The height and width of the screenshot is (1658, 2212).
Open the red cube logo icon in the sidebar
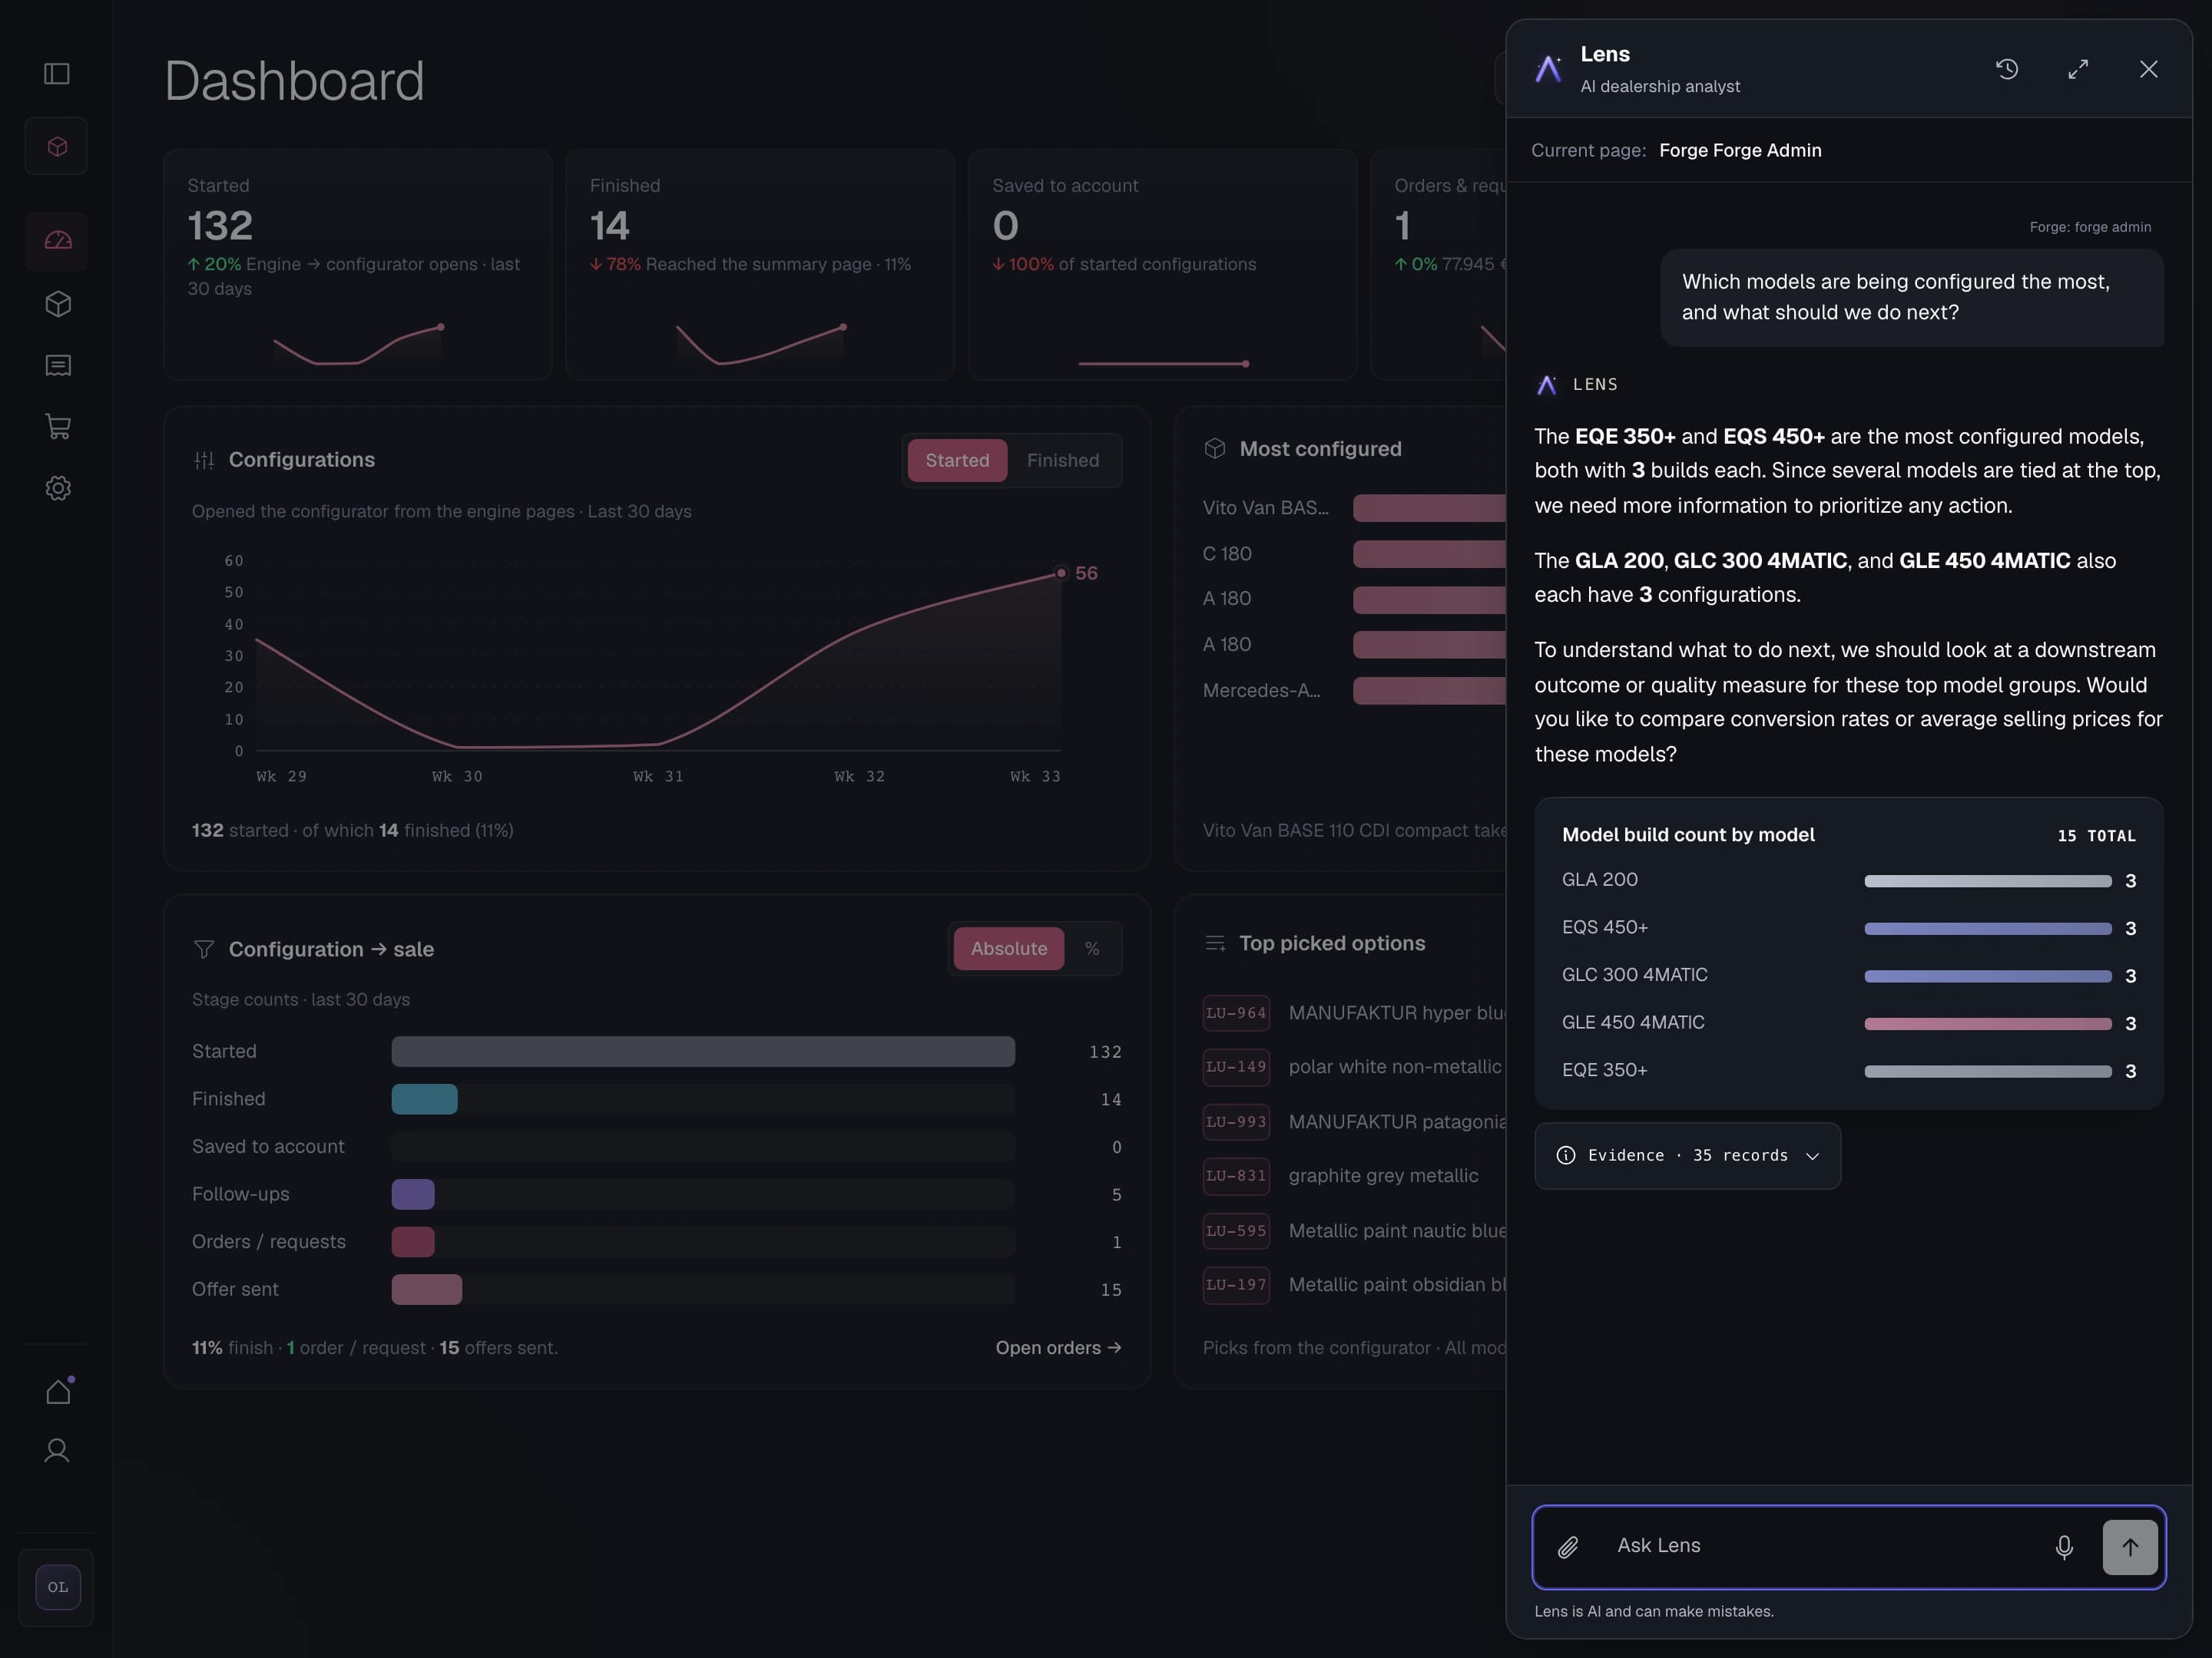[x=57, y=147]
